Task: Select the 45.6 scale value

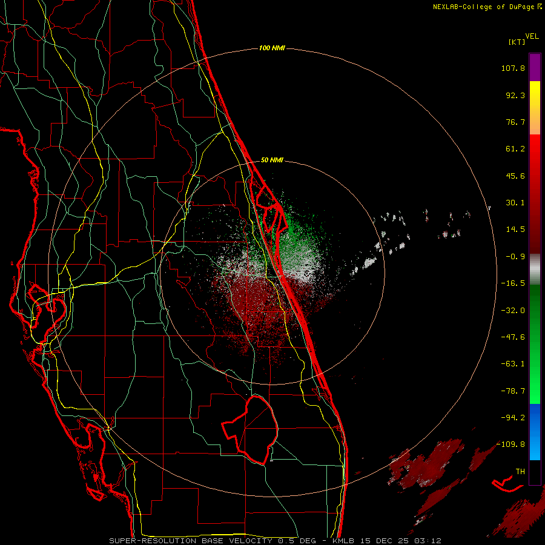Action: pos(515,176)
